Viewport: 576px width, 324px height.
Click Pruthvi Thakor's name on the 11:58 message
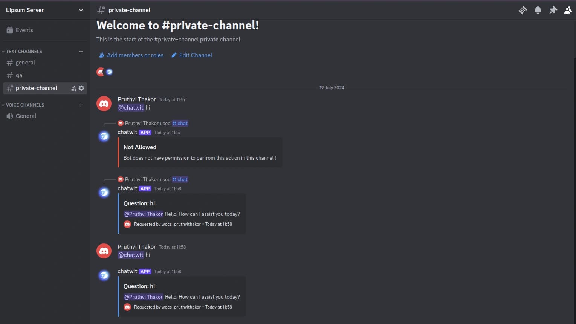[137, 247]
